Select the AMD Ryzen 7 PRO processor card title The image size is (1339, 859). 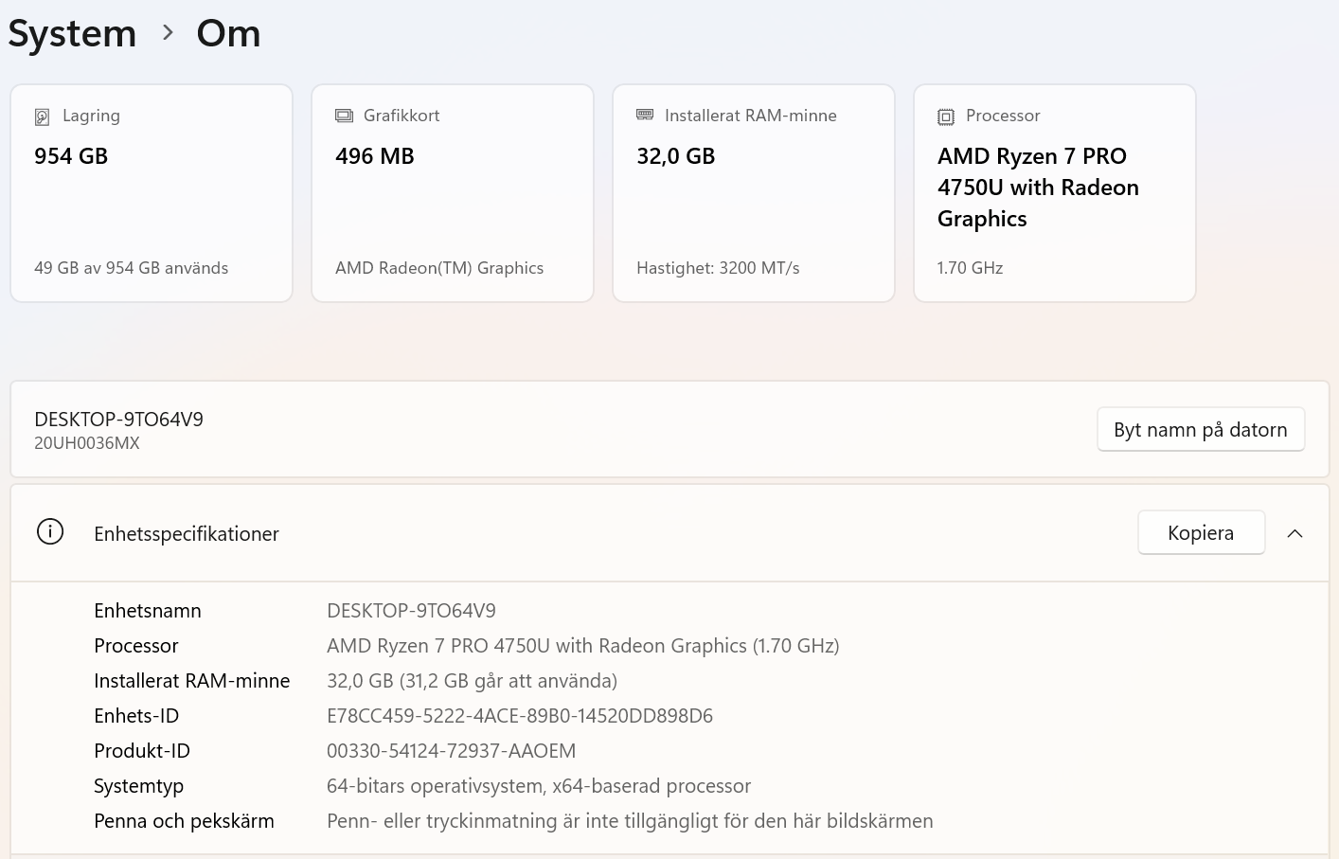coord(1038,188)
